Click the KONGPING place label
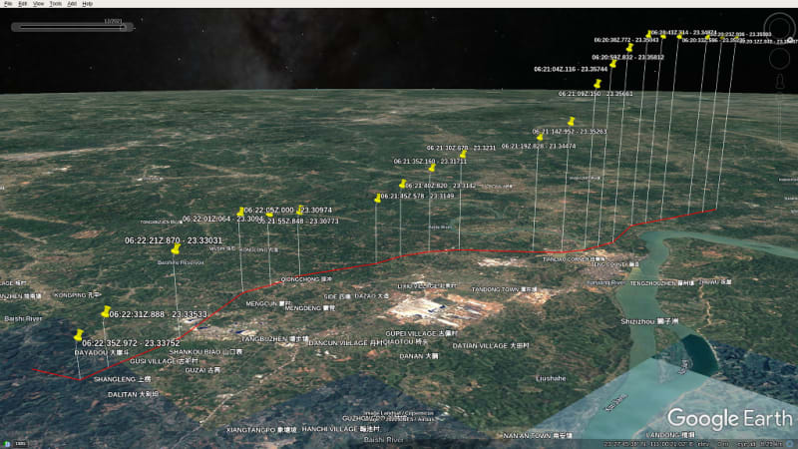This screenshot has width=798, height=449. (78, 295)
